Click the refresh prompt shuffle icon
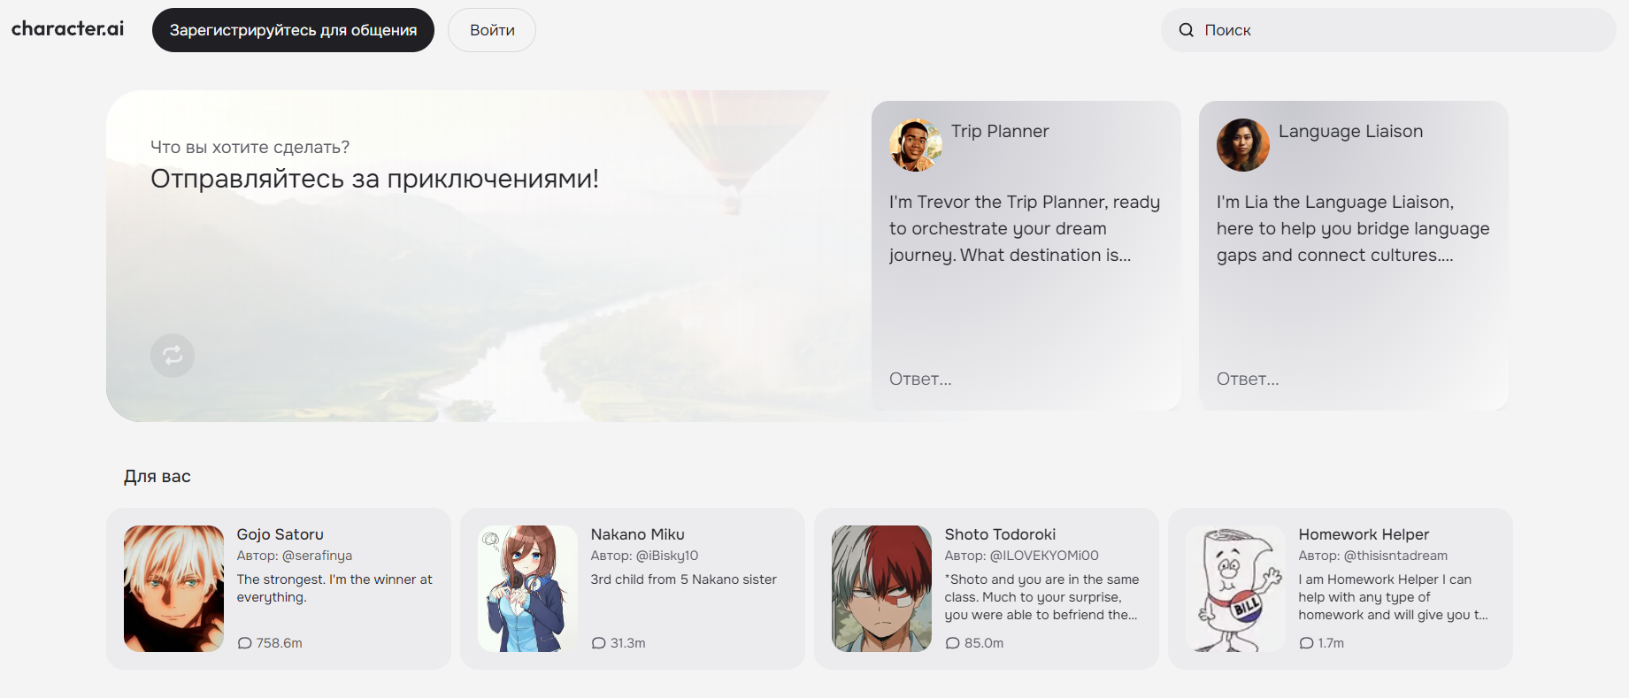Screen dimensions: 1629x698 [x=173, y=356]
